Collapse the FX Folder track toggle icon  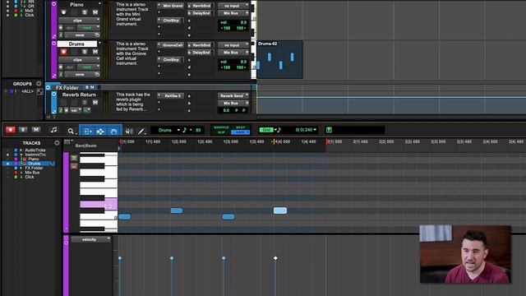tap(48, 88)
